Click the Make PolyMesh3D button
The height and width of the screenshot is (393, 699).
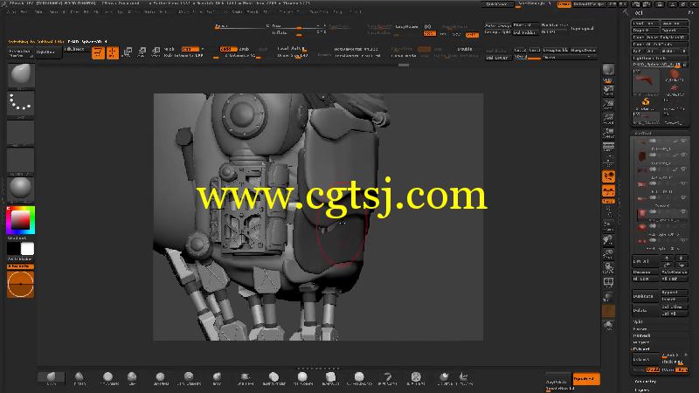coord(667,38)
